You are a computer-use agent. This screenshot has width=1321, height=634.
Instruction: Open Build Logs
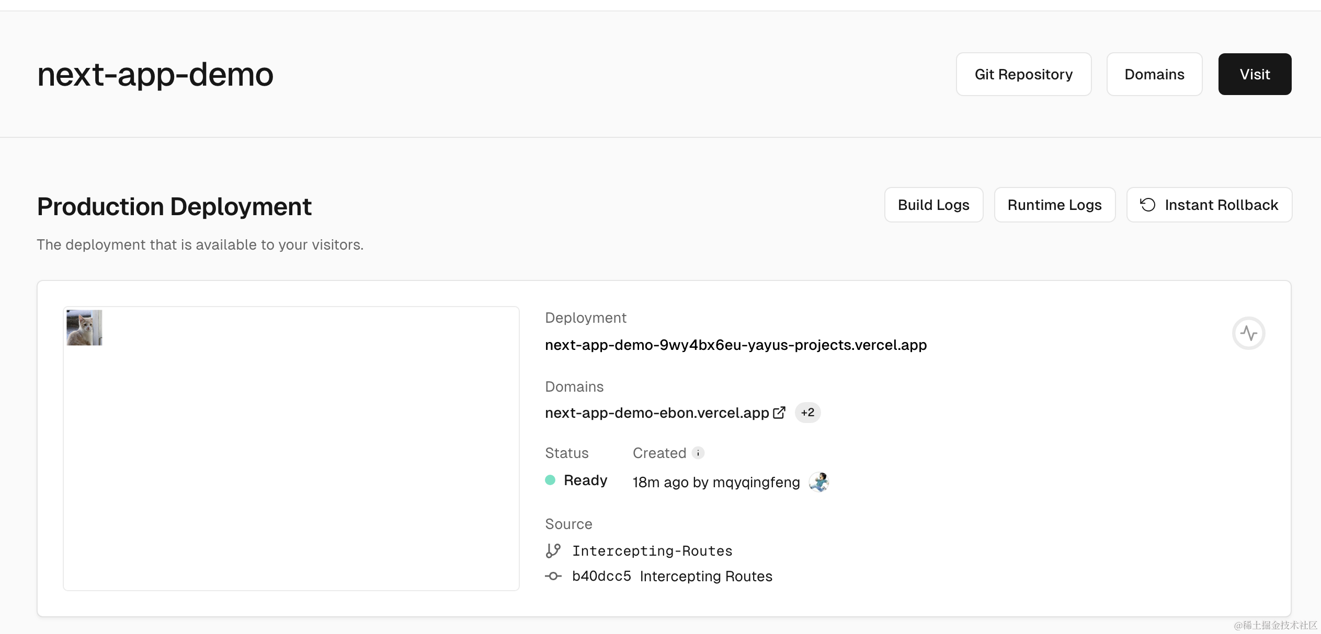pyautogui.click(x=933, y=205)
